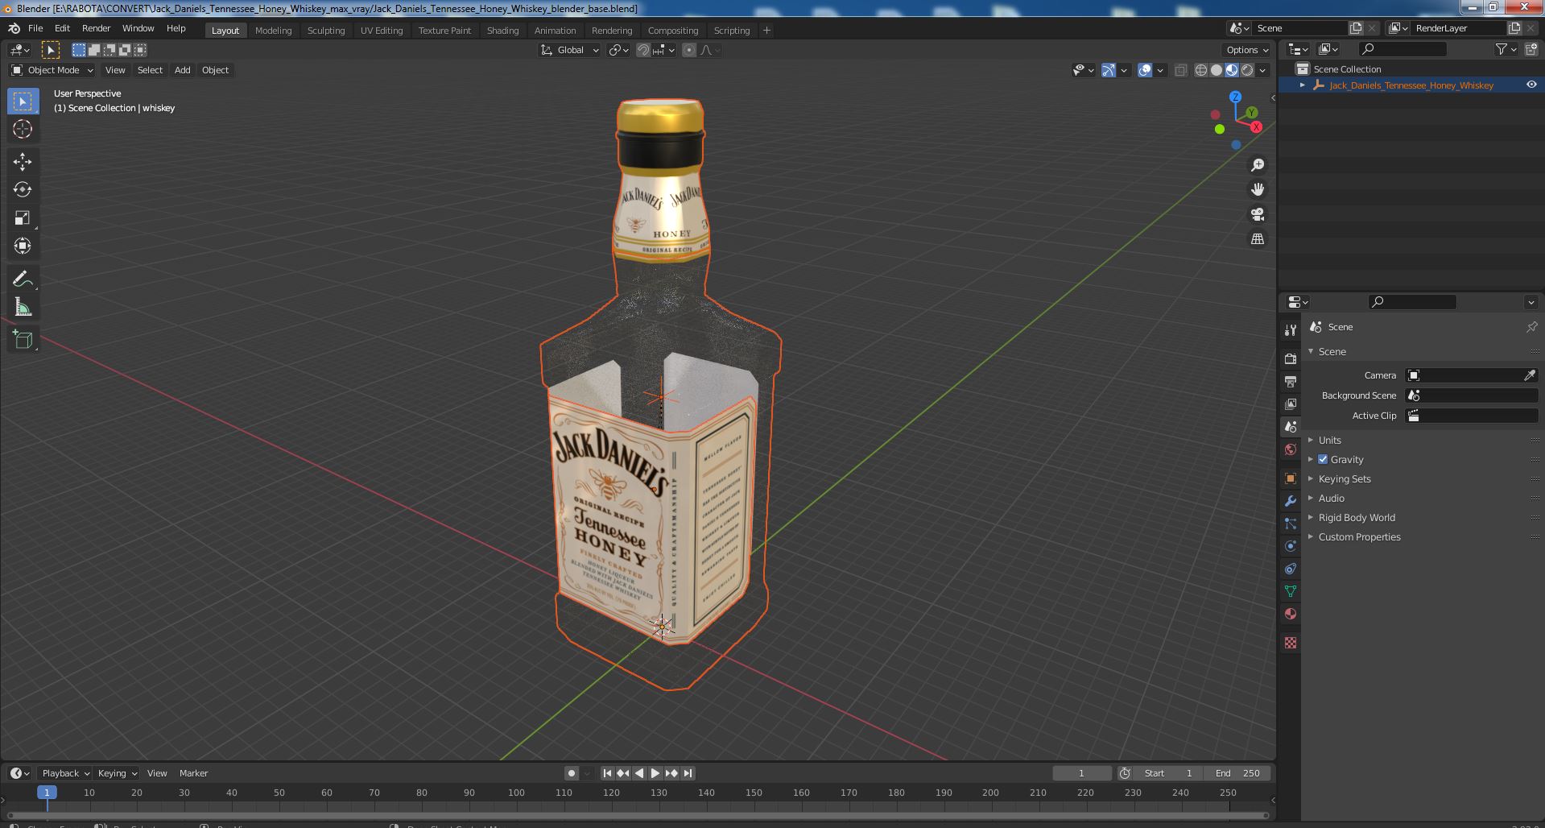Activate the Rotate tool
Screen dimensions: 1545x828
pos(23,189)
